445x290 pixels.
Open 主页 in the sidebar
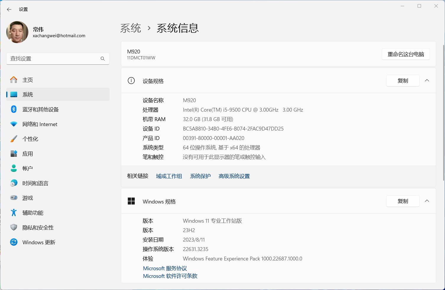(58, 80)
